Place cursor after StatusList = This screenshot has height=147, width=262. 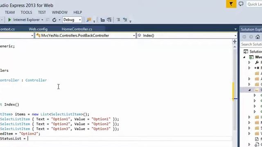coord(28,138)
